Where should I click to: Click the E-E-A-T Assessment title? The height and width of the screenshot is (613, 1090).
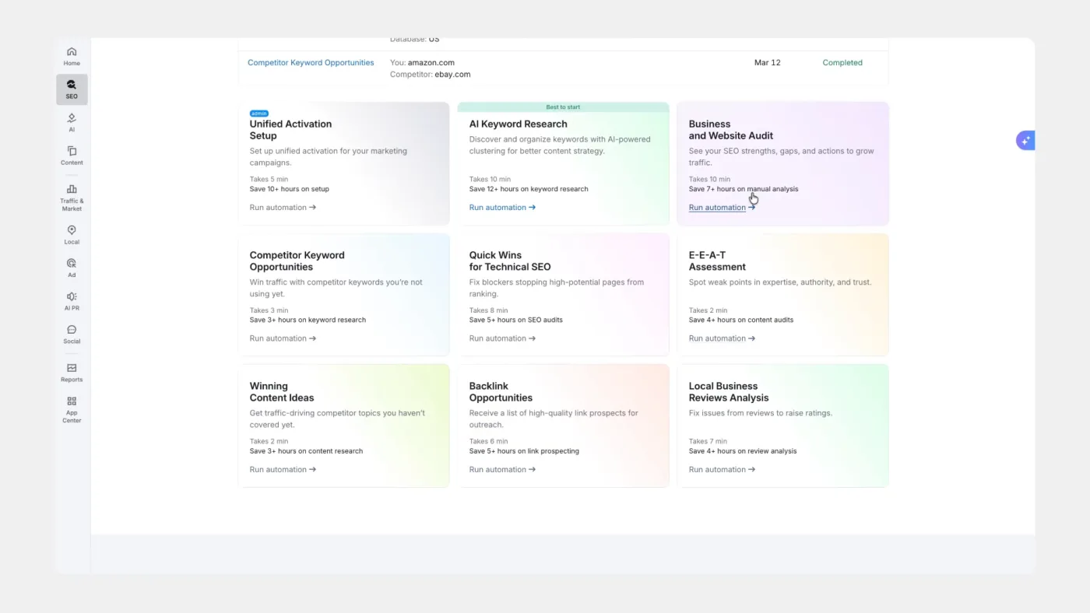[717, 261]
